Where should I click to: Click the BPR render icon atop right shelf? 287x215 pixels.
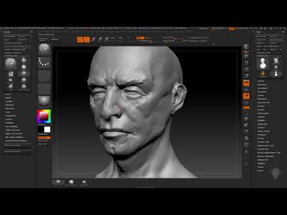click(246, 47)
